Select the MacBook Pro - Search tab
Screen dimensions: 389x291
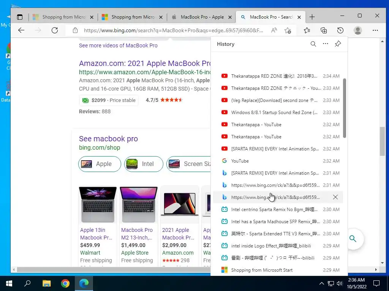[271, 17]
